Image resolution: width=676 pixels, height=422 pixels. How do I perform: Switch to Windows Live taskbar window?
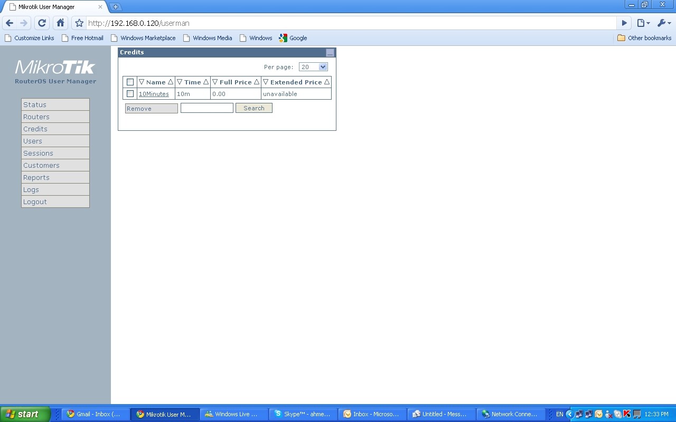(234, 414)
